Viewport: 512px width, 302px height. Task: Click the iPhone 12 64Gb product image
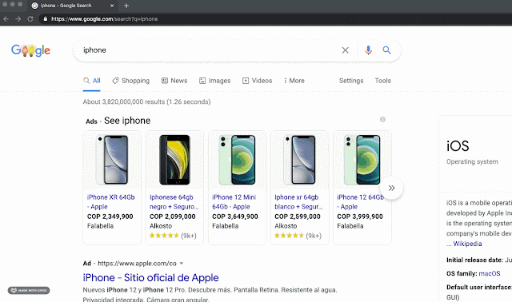pyautogui.click(x=362, y=160)
